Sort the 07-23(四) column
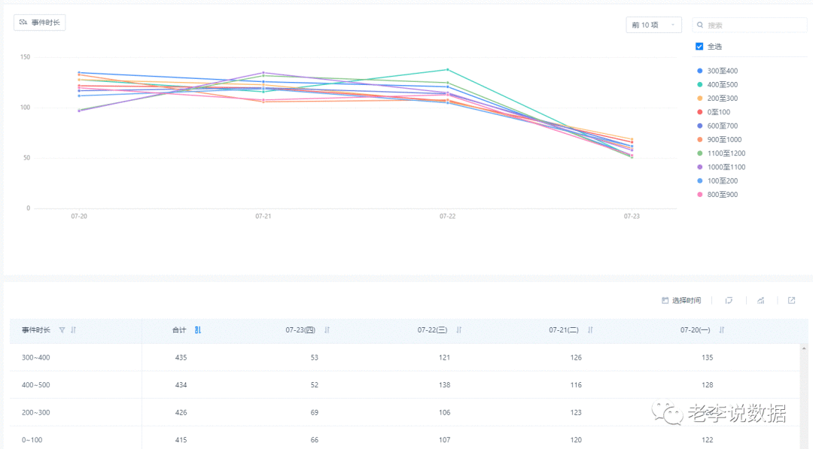The width and height of the screenshot is (813, 449). 327,330
